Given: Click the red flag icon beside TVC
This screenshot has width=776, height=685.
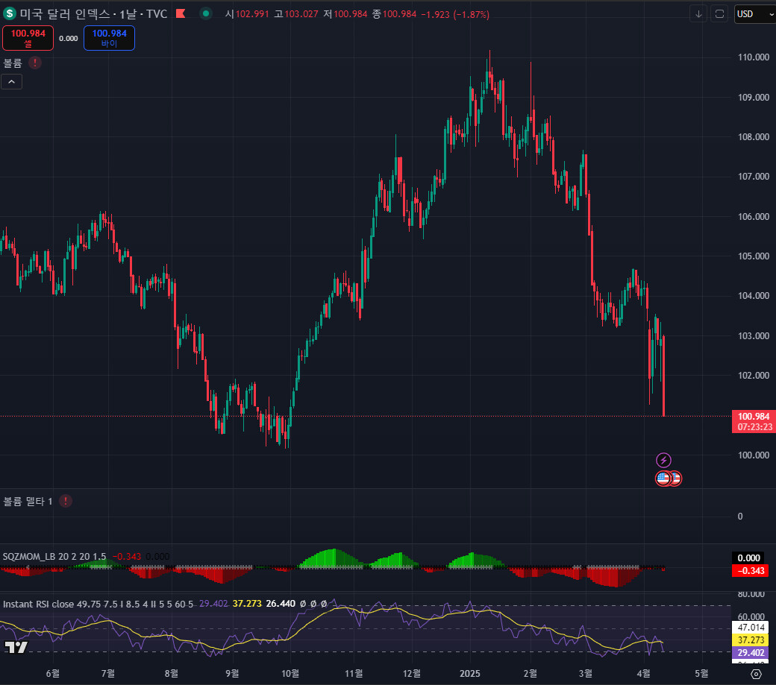Looking at the screenshot, I should 181,13.
